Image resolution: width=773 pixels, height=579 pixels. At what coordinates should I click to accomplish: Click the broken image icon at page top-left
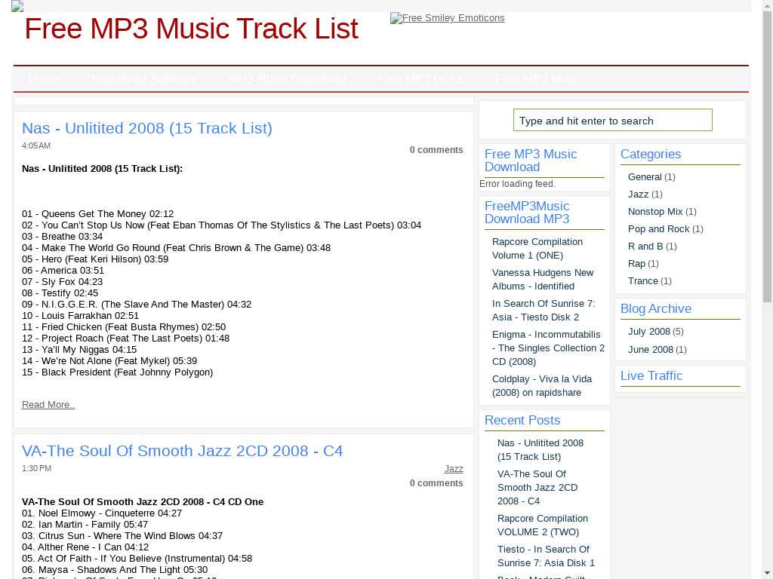pos(17,7)
